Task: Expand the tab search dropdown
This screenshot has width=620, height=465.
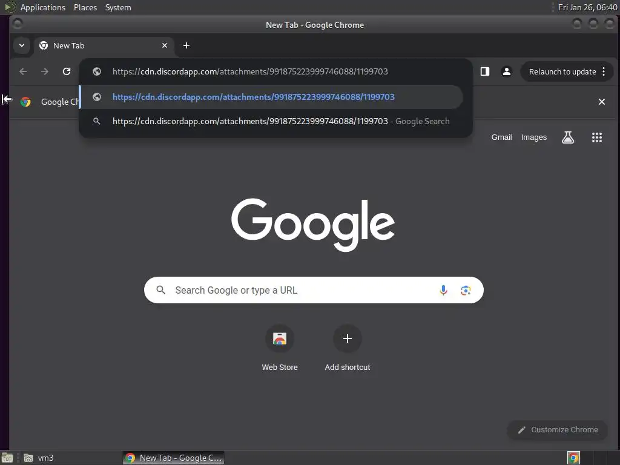Action: tap(22, 45)
